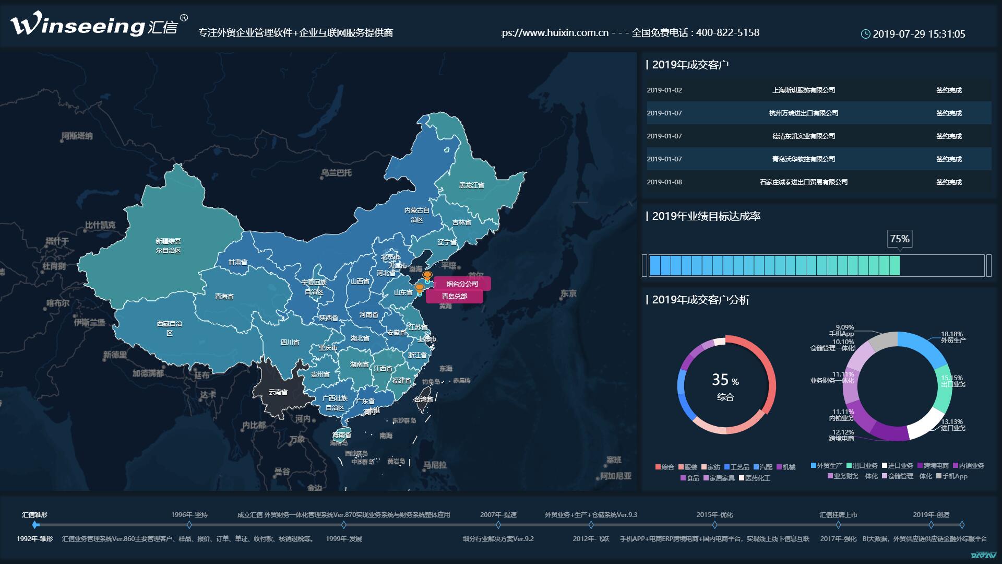This screenshot has width=1002, height=564.
Task: Select the 青岛总部 location pin on map
Action: click(421, 287)
